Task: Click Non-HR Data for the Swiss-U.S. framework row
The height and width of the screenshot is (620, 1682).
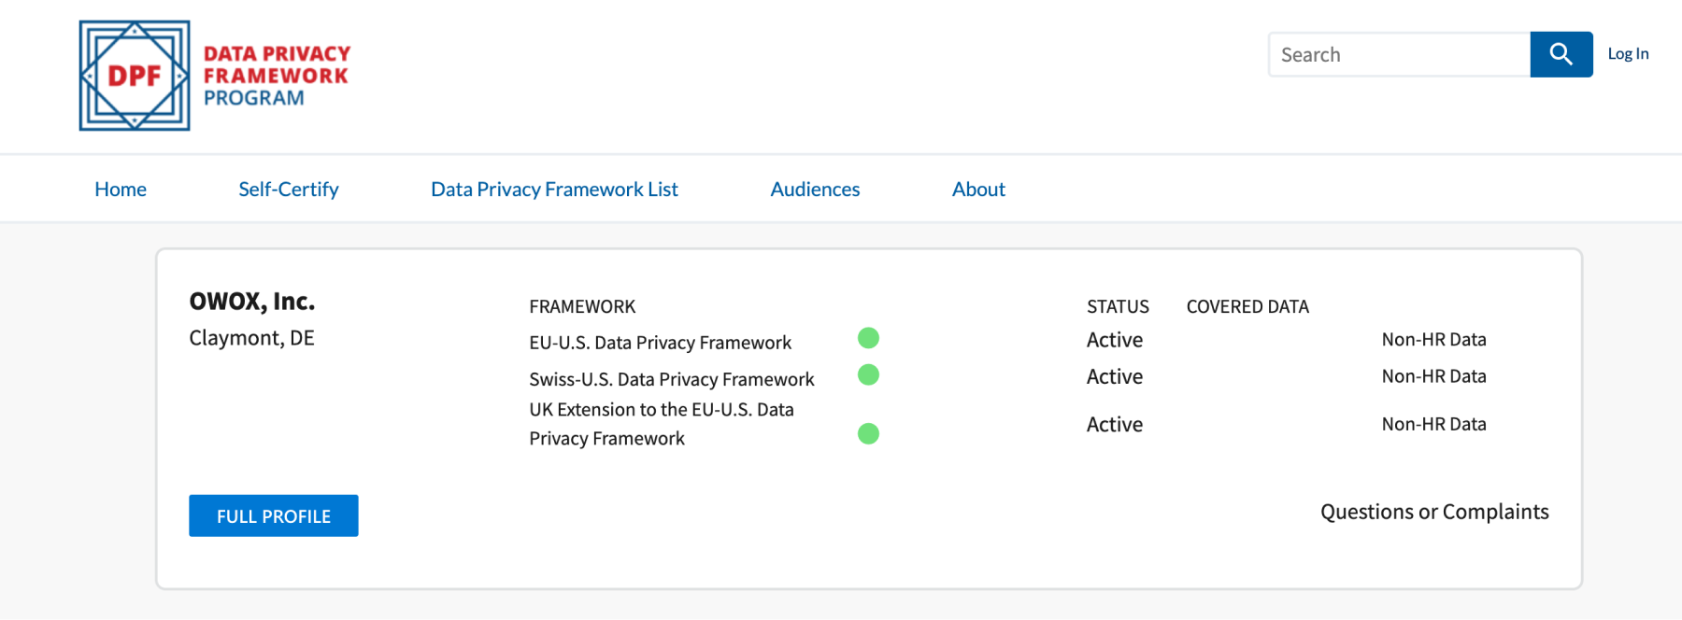Action: pyautogui.click(x=1433, y=376)
